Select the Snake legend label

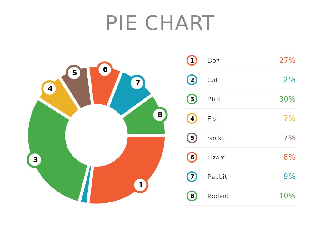[216, 138]
